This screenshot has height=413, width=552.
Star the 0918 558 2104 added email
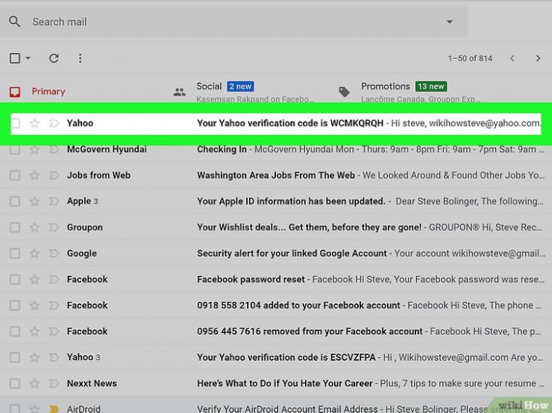(34, 306)
